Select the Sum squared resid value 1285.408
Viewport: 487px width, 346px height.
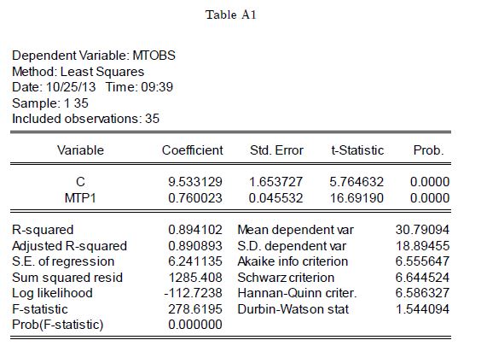[x=195, y=278]
